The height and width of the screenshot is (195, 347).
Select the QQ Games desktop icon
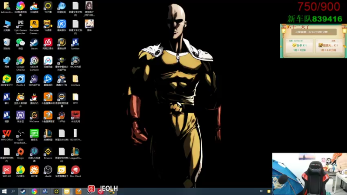pos(34,7)
